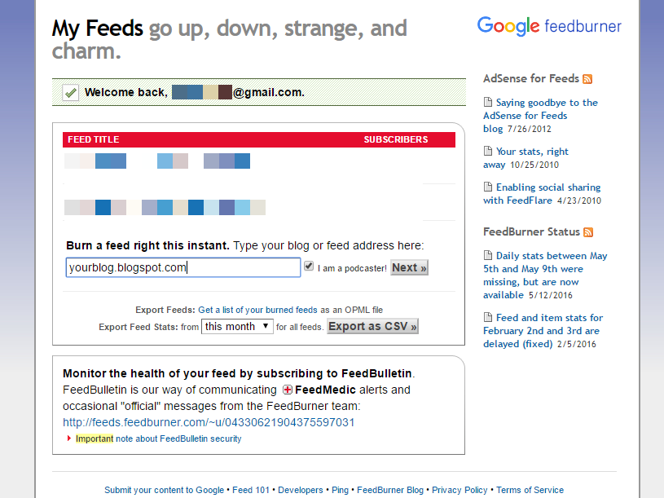
Task: Click document icon beside Feed and item stats post
Action: click(488, 317)
